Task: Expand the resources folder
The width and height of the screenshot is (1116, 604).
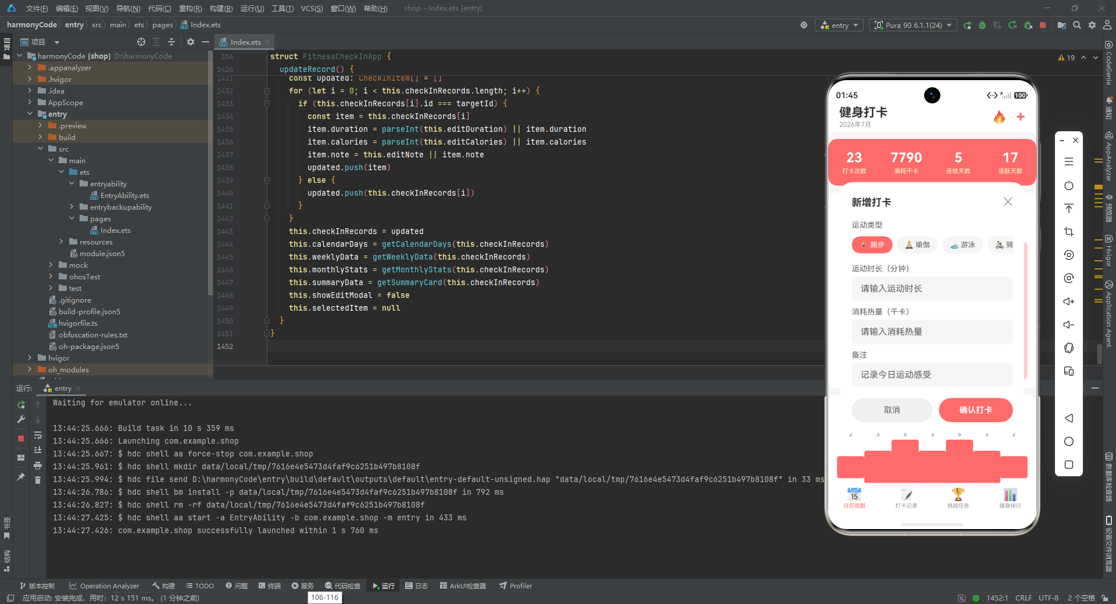Action: pyautogui.click(x=62, y=242)
